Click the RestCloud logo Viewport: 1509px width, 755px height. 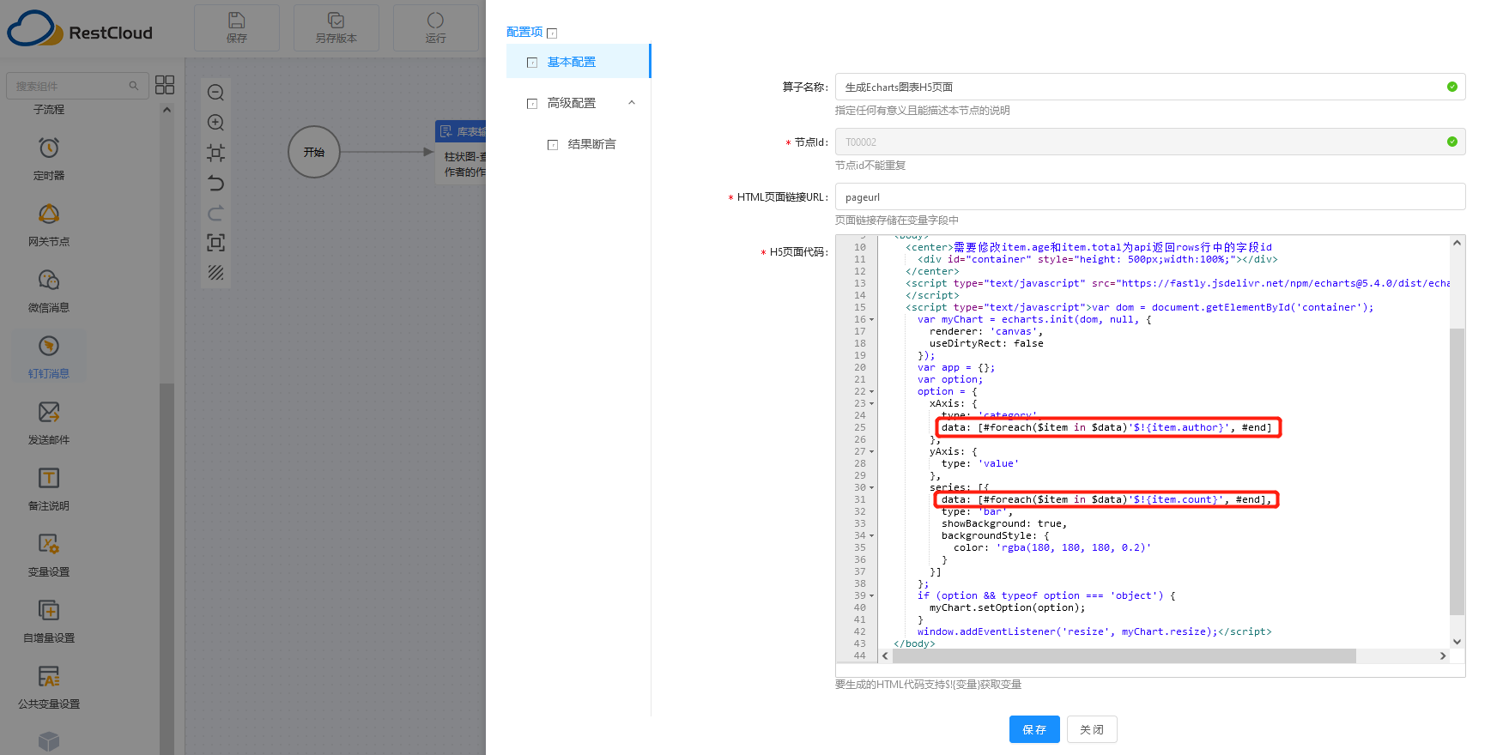click(x=80, y=28)
